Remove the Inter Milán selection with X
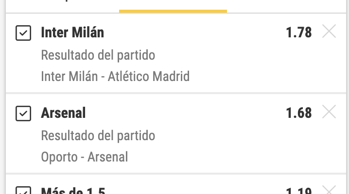 (x=329, y=32)
